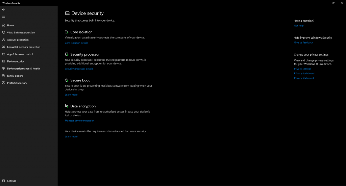The width and height of the screenshot is (346, 186).
Task: Select Account protection person icon
Action: [x=3, y=40]
